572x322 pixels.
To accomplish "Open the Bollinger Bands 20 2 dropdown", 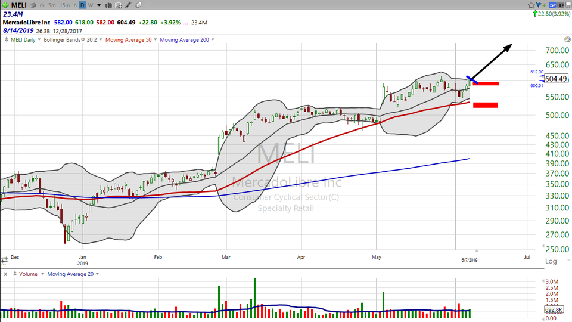I will pos(101,39).
